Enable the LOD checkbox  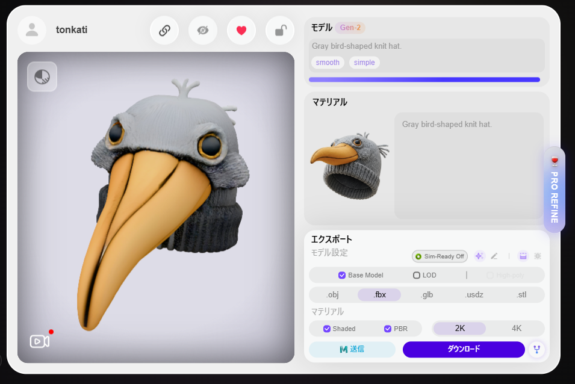click(x=417, y=275)
